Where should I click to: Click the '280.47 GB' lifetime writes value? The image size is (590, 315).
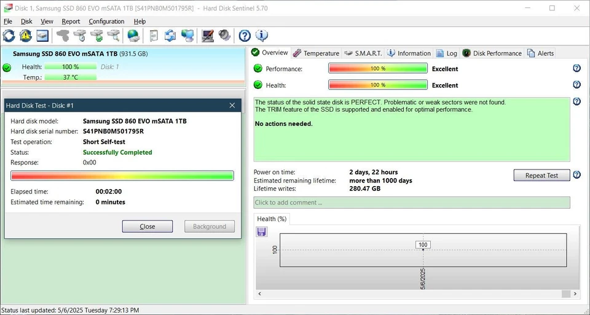[x=364, y=189]
